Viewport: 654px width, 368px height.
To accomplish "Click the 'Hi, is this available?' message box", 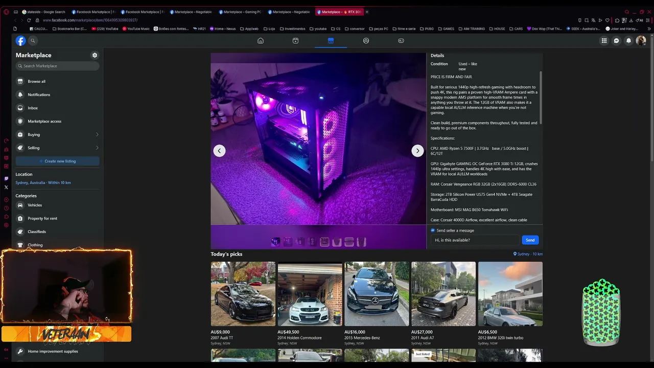I will point(475,240).
